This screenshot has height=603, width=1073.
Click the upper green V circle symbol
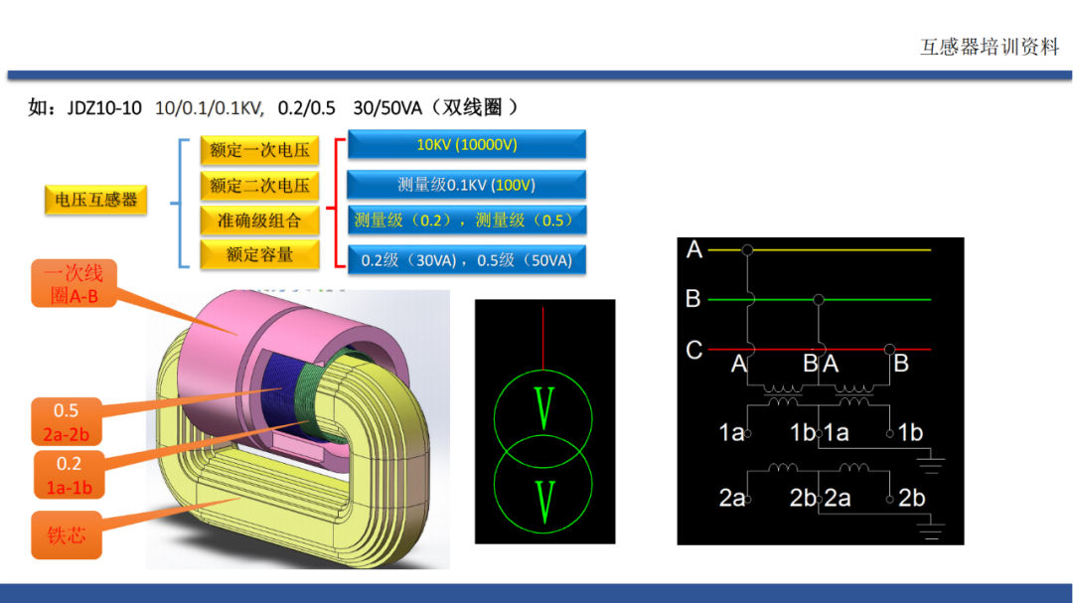(x=543, y=407)
